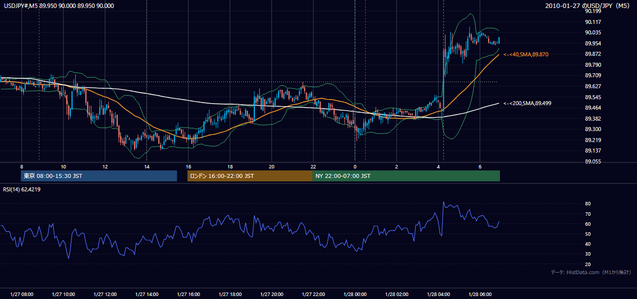Click the 1/27 22:00 time axis label

313,295
